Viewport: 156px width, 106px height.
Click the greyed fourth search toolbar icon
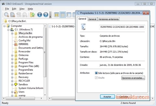25,15
